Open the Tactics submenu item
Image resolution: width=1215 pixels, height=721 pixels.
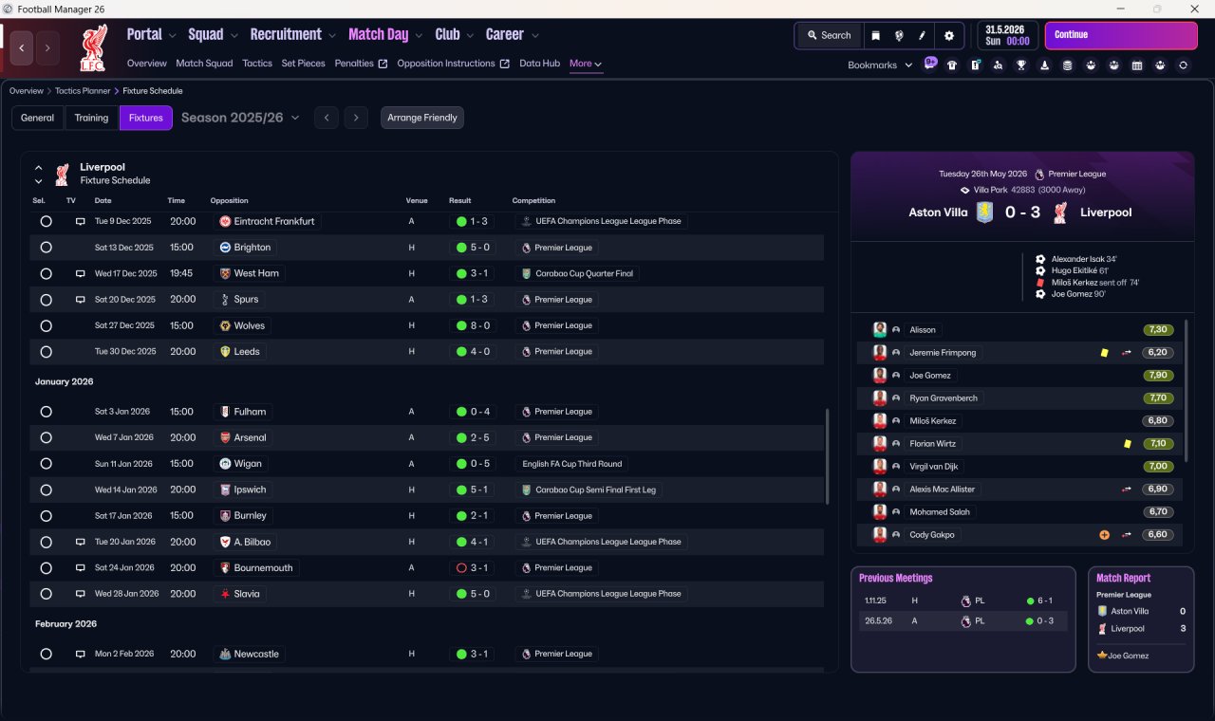pos(257,64)
